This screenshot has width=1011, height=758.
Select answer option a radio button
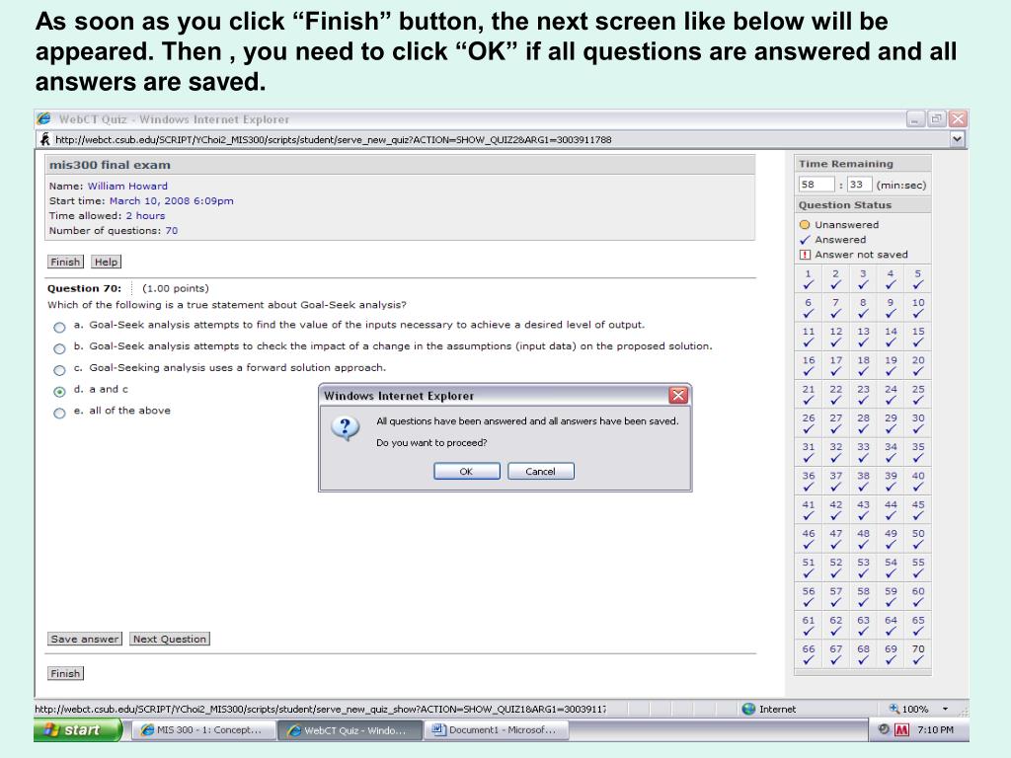coord(59,327)
